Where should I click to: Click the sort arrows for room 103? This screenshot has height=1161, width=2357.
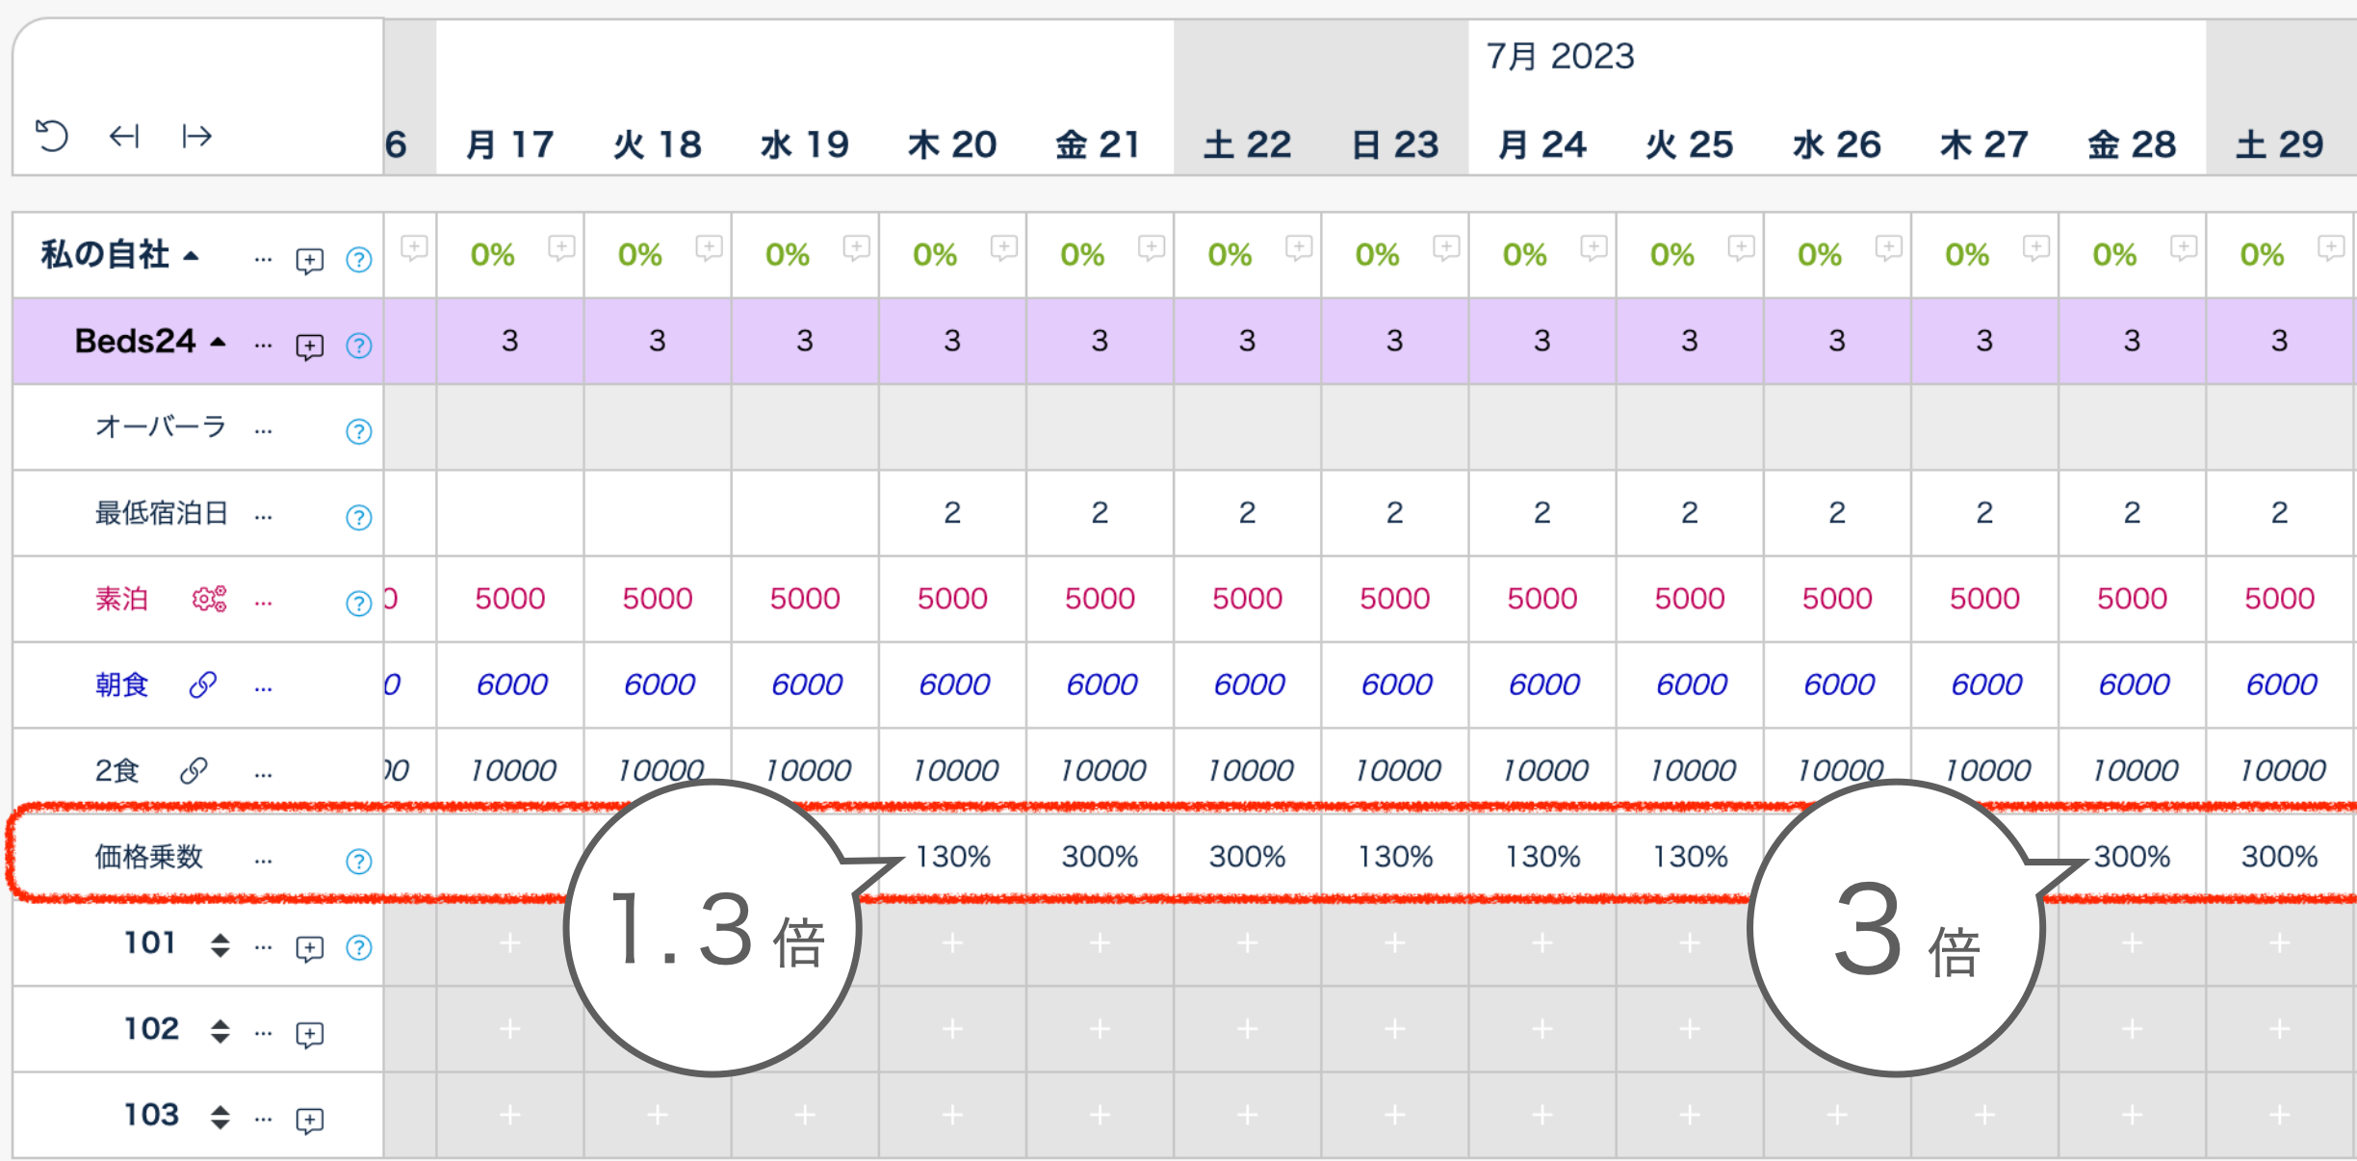tap(220, 1117)
